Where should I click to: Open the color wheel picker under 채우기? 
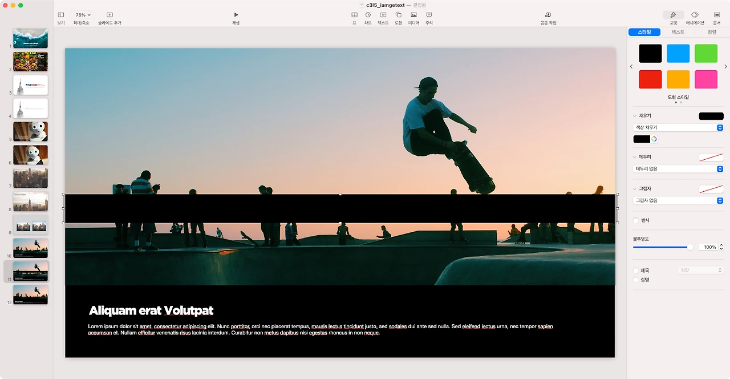tap(654, 139)
